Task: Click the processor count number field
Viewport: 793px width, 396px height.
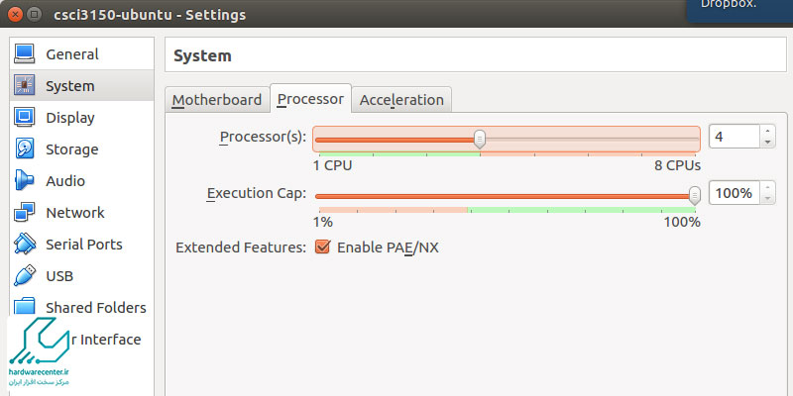Action: [x=734, y=137]
